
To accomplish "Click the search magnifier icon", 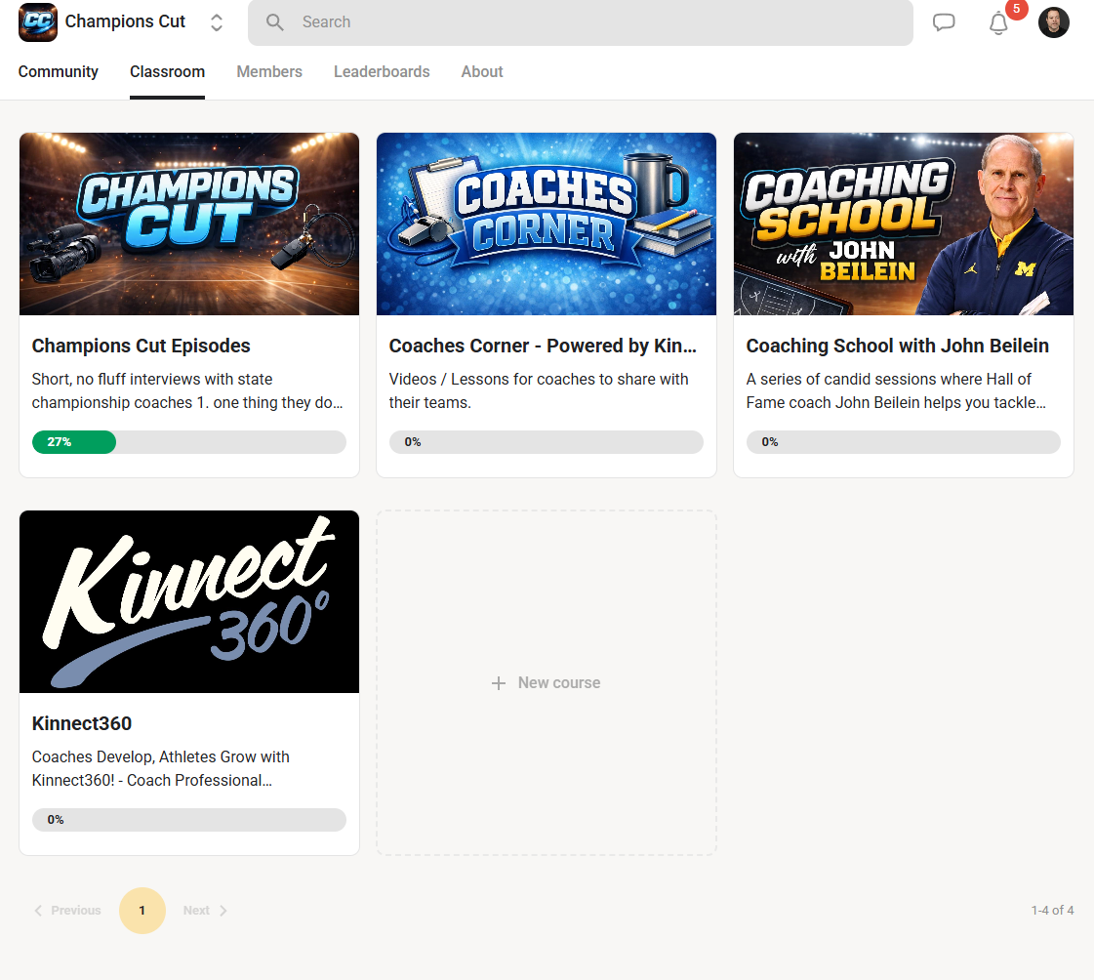I will click(275, 22).
